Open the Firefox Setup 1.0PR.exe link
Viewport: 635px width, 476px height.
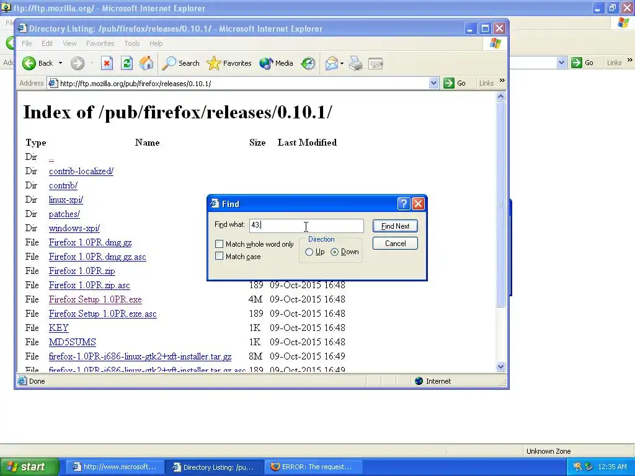pyautogui.click(x=95, y=299)
